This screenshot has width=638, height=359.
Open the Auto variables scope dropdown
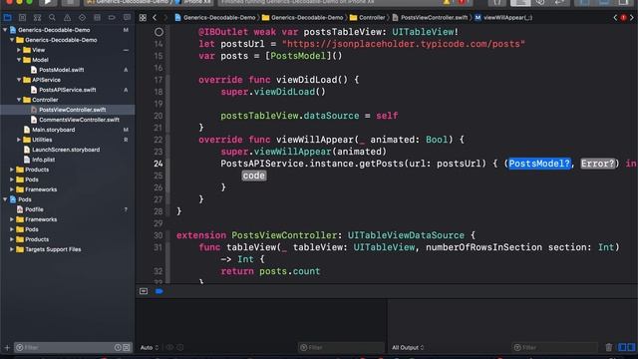[150, 347]
